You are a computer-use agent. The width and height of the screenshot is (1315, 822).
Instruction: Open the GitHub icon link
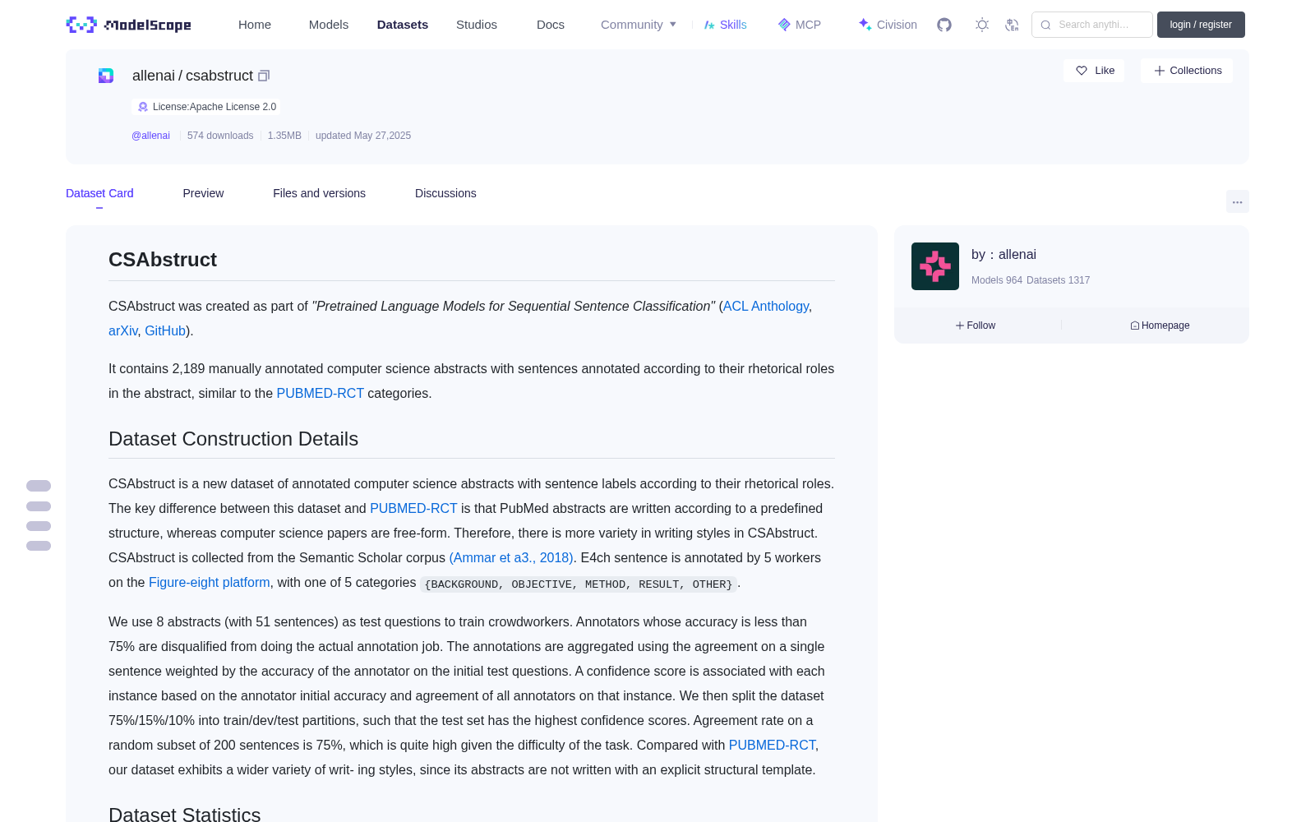pos(944,25)
